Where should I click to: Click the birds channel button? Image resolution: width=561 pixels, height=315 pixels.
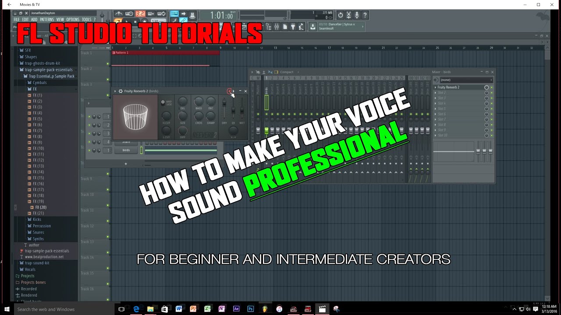point(126,150)
